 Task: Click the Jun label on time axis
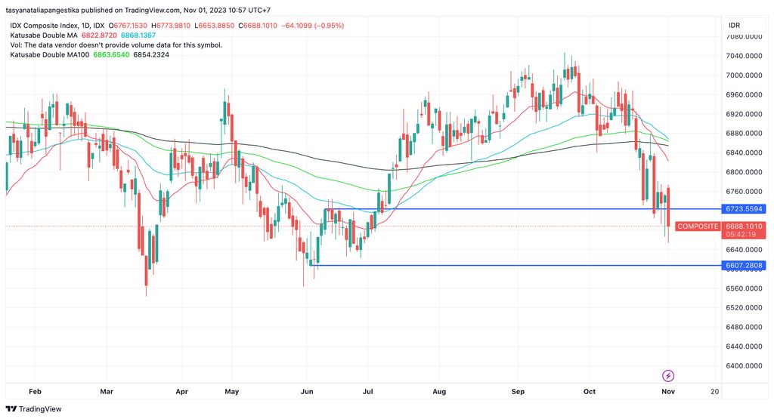[x=307, y=391]
